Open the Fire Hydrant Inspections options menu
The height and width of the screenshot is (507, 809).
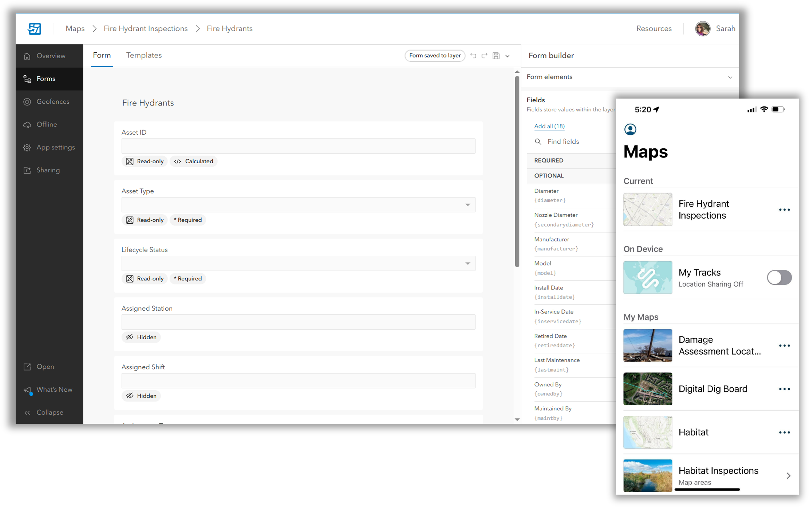784,209
